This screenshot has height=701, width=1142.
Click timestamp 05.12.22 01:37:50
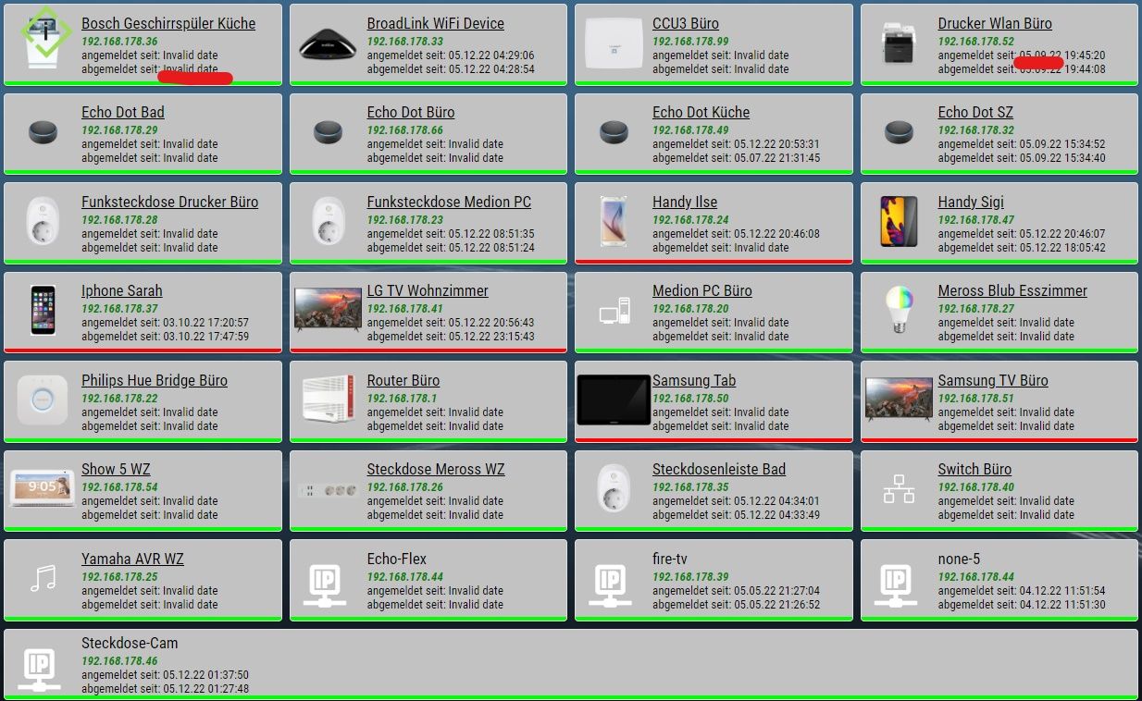tap(205, 675)
